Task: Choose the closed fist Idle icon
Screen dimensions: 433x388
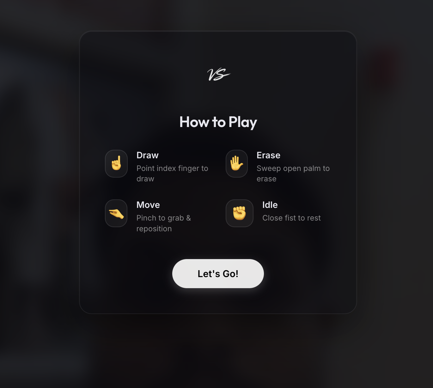Action: (240, 213)
